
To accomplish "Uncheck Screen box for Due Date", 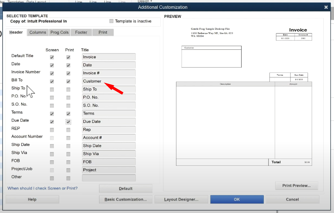I will point(52,122).
